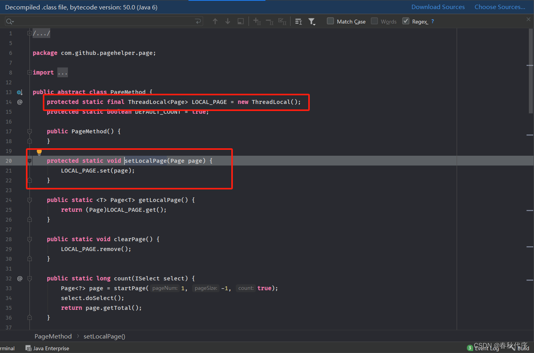Open the search filter funnel dropdown
This screenshot has width=534, height=353.
pyautogui.click(x=312, y=21)
